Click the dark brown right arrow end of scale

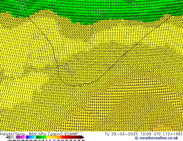[x=83, y=137]
